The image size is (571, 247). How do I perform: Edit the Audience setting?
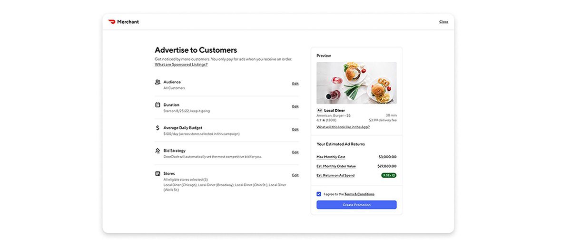295,84
